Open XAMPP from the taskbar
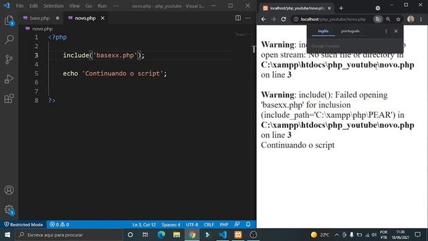The width and height of the screenshot is (428, 241). pos(238,235)
